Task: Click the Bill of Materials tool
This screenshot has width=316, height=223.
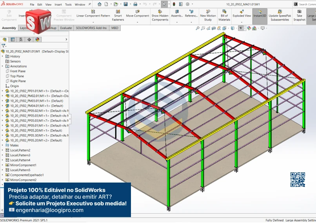Action: point(224,16)
